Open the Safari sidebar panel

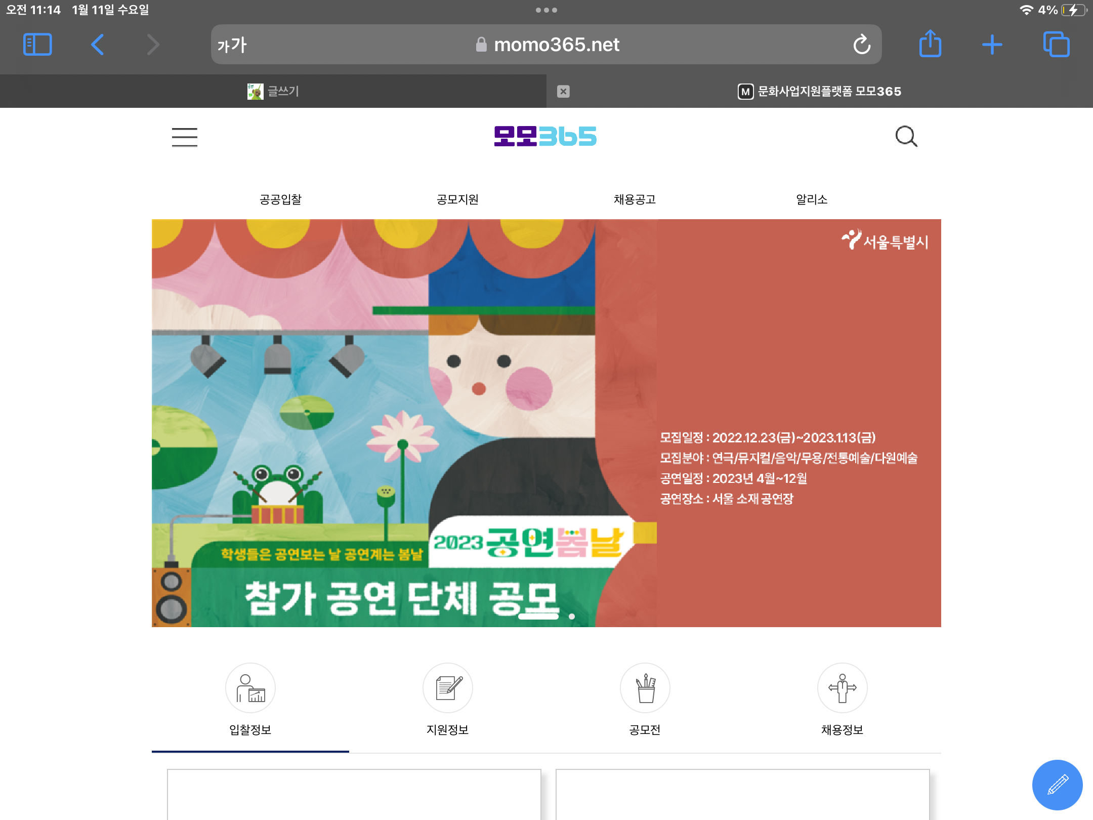click(37, 45)
